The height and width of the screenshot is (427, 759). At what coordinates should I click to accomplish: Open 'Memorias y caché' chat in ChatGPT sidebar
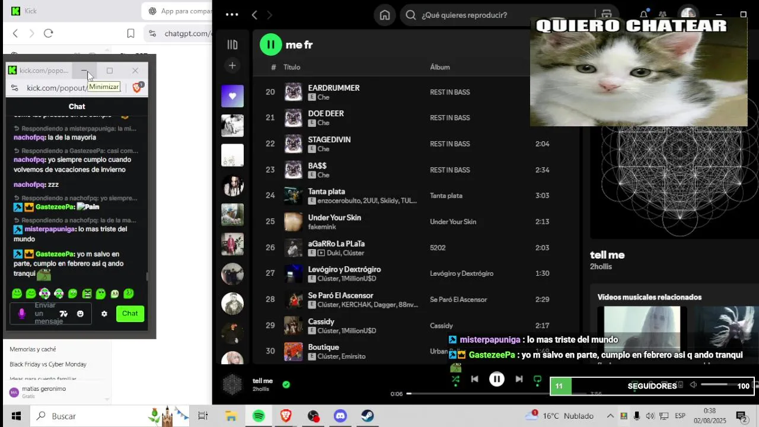tap(33, 349)
